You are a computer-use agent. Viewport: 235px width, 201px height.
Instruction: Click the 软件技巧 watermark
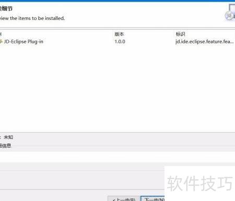200,183
